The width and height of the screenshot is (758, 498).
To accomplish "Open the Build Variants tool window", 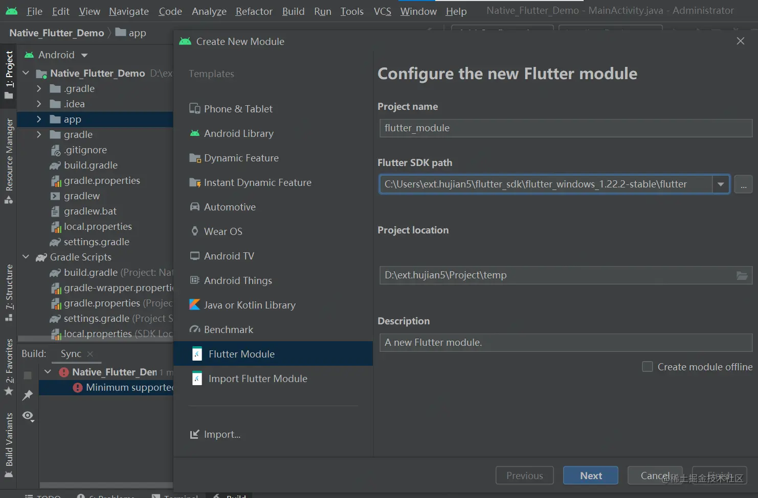I will tap(9, 445).
